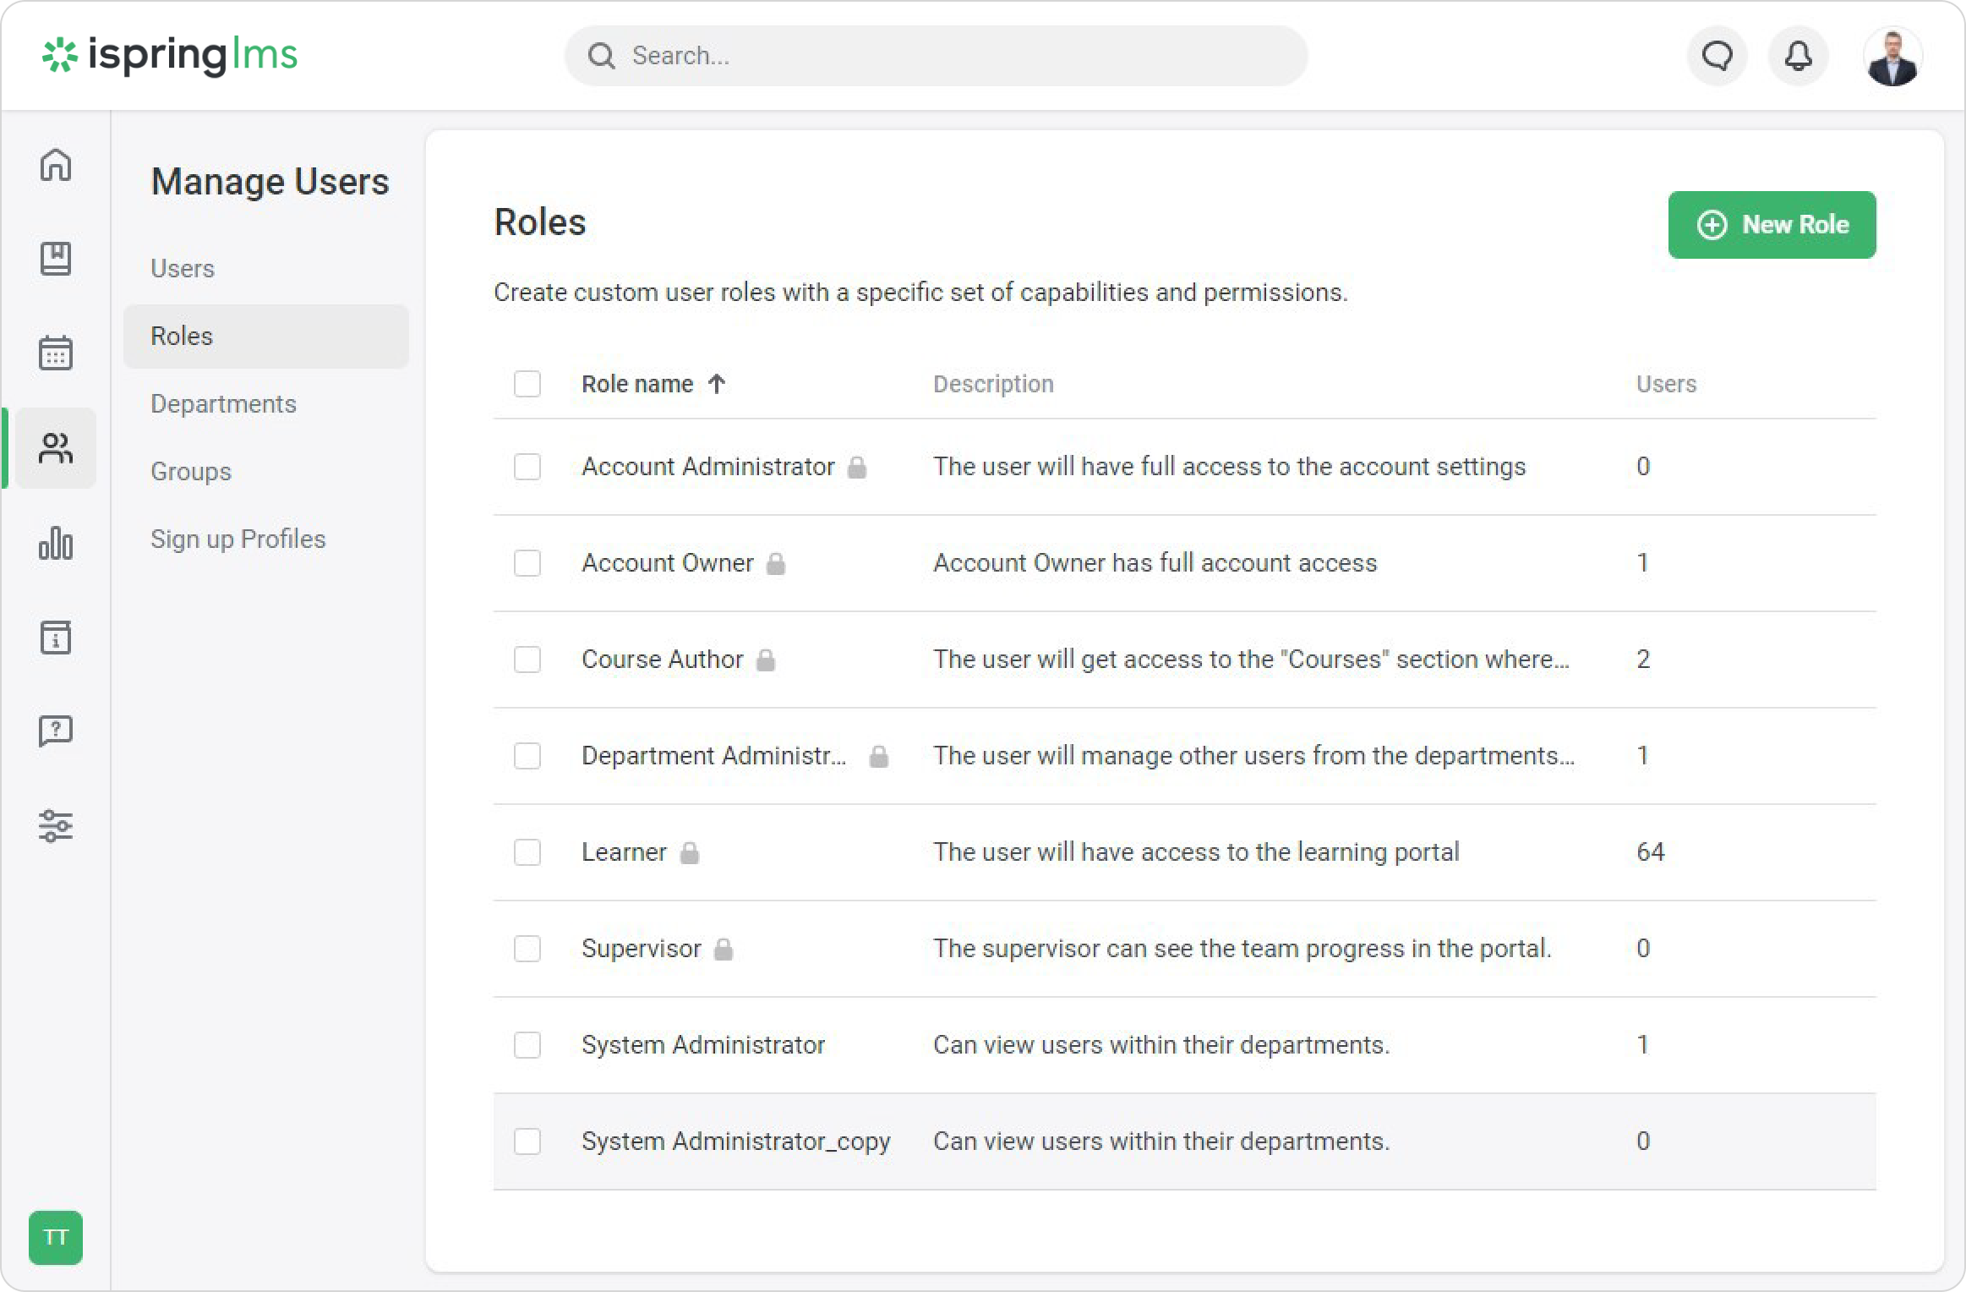Click the New Role button
This screenshot has width=1966, height=1292.
click(1772, 225)
